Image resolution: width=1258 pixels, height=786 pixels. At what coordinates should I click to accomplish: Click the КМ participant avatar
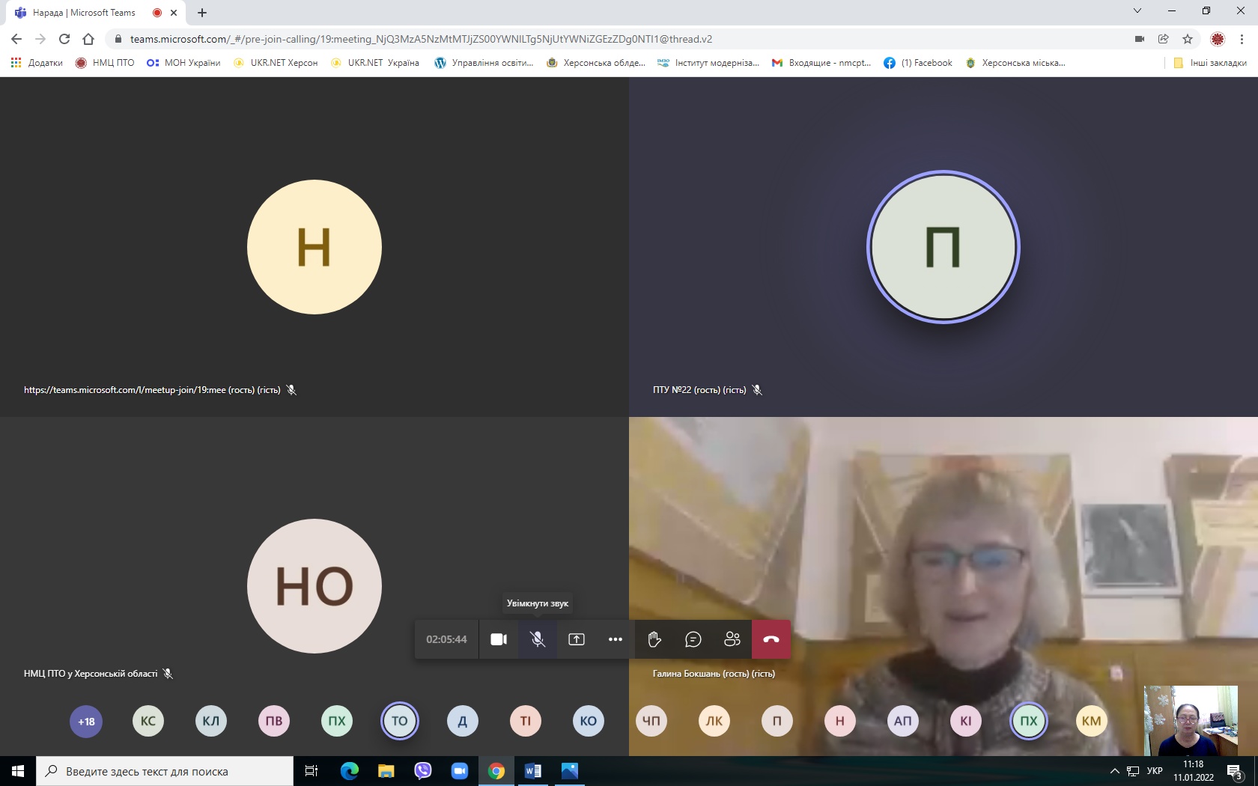click(x=1091, y=722)
